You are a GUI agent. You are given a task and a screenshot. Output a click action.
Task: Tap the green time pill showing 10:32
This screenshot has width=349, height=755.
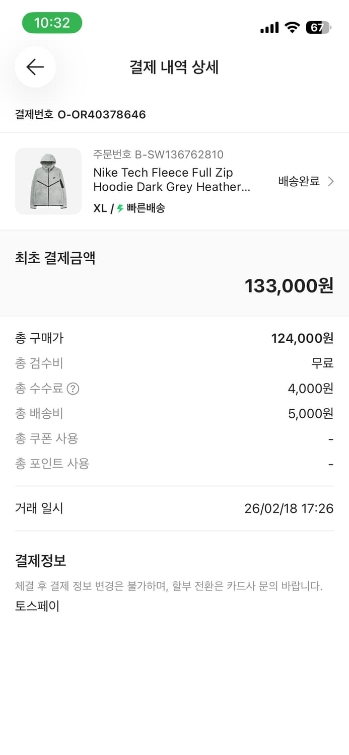[52, 23]
